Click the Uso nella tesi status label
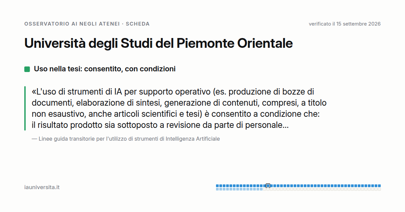The height and width of the screenshot is (212, 405). [105, 69]
